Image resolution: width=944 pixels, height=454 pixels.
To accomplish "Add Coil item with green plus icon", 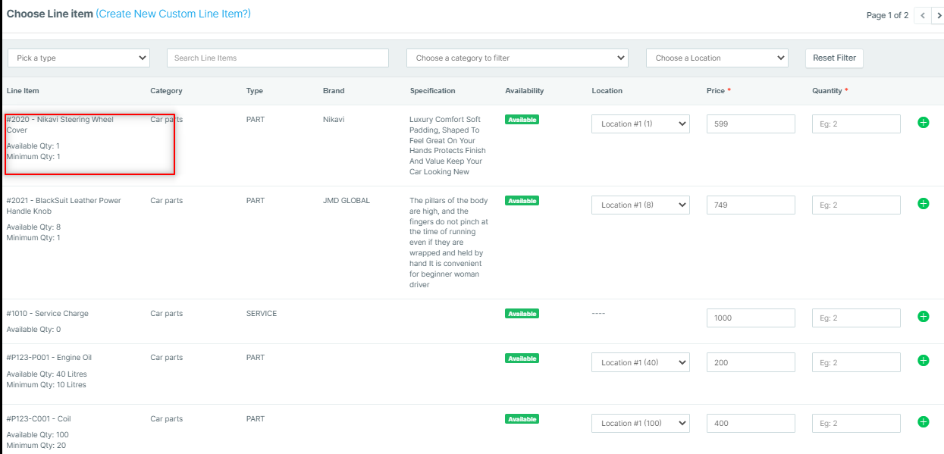I will pos(923,421).
